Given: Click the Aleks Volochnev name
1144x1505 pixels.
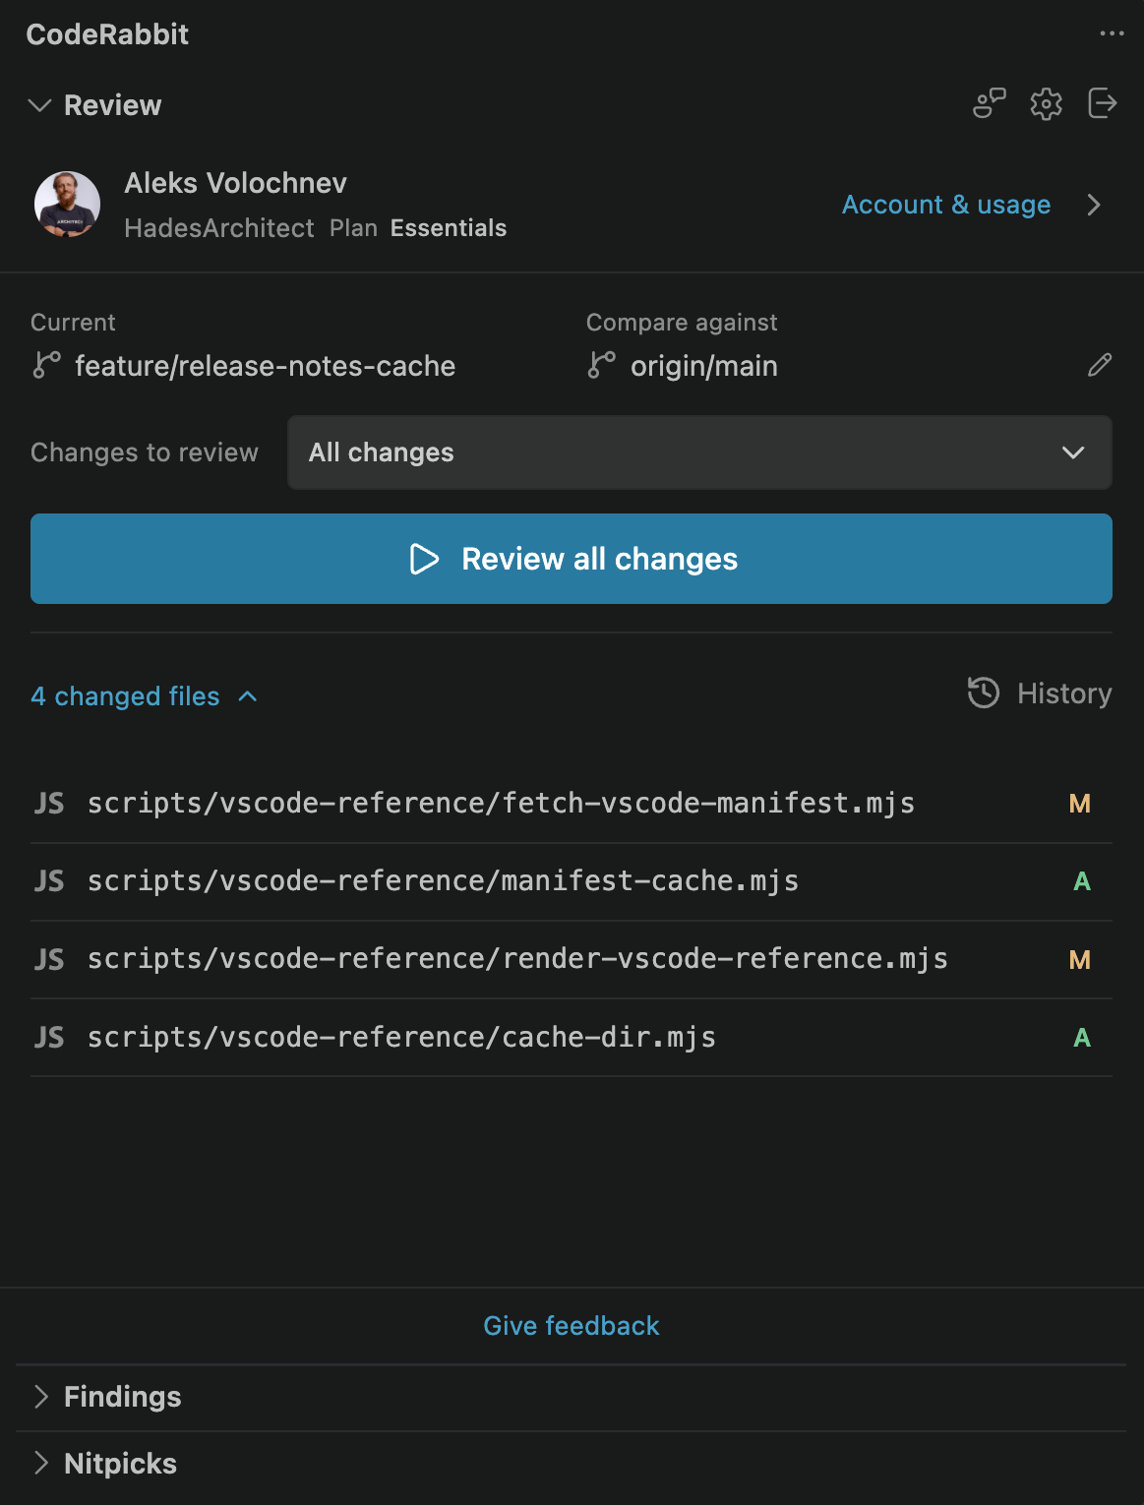Looking at the screenshot, I should (x=236, y=183).
